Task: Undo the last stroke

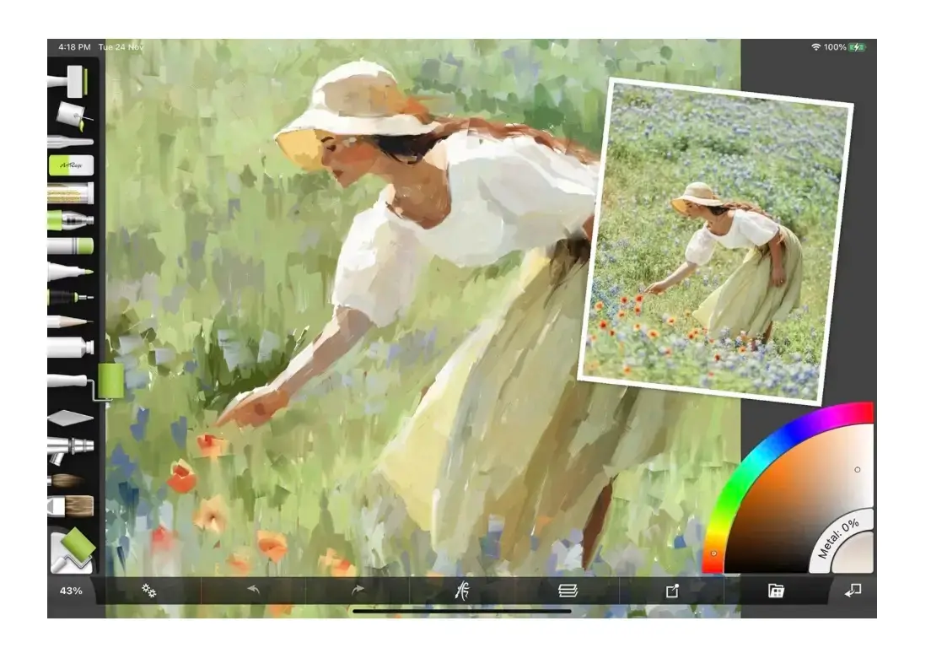Action: (x=253, y=591)
